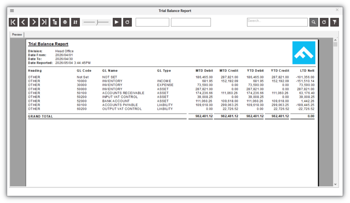The image size is (350, 203).
Task: Click 'Not Set' GL code cell
Action: (83, 77)
